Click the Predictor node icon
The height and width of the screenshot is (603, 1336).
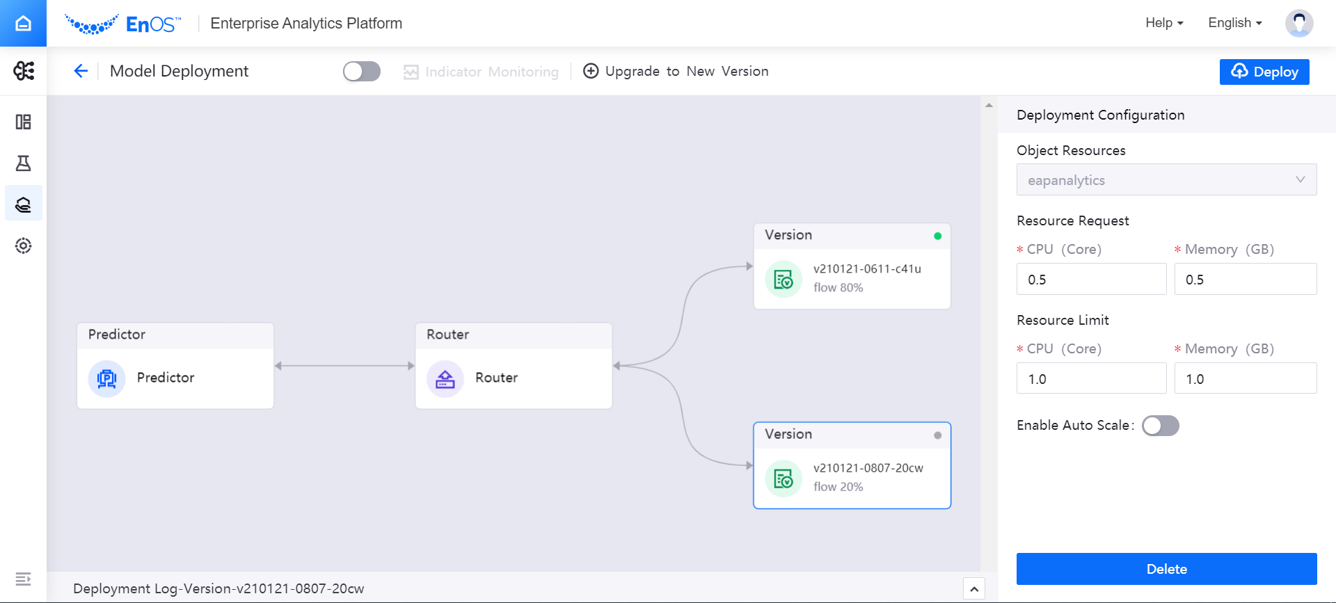(x=106, y=378)
